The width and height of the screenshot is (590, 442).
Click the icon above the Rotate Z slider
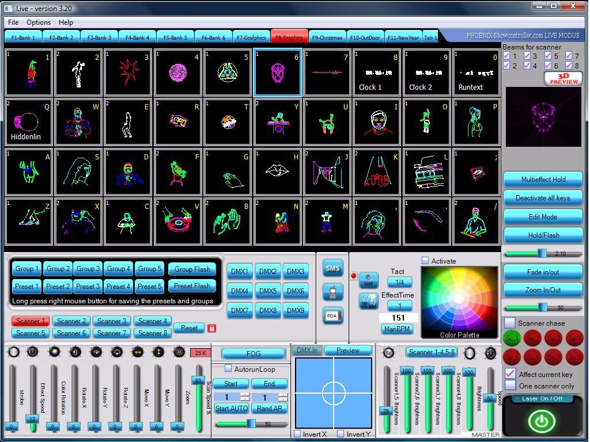[x=117, y=352]
